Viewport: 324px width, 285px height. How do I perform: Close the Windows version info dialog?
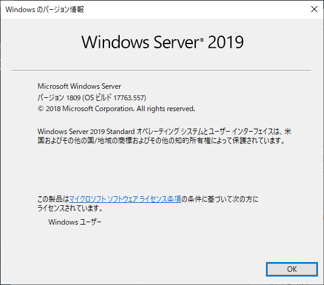coord(314,9)
